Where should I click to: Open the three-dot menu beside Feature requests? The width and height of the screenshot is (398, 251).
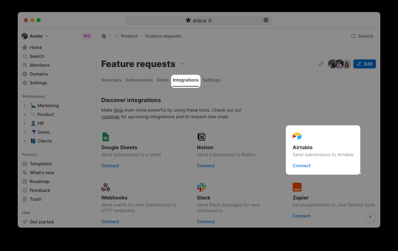point(183,64)
